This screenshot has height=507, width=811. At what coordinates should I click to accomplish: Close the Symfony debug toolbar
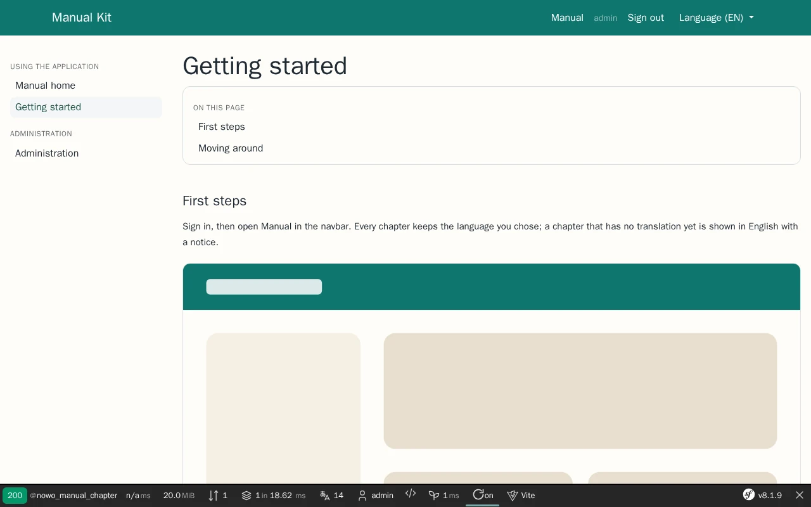coord(800,495)
